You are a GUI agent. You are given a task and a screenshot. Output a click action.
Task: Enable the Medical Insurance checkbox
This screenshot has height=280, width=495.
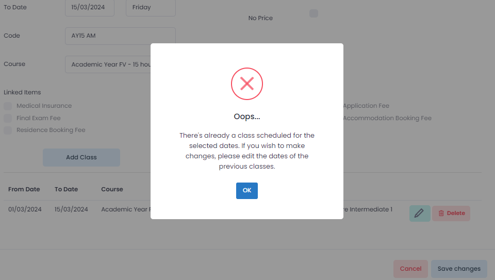click(x=8, y=106)
